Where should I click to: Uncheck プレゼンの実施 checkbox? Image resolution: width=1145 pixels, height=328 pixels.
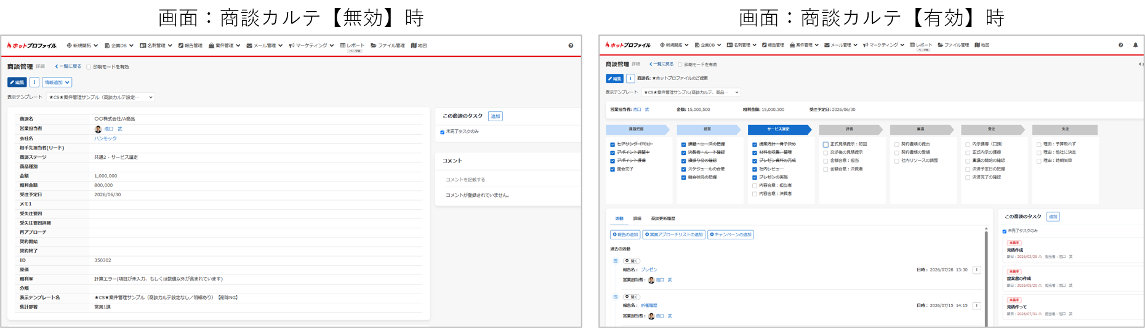[x=754, y=177]
